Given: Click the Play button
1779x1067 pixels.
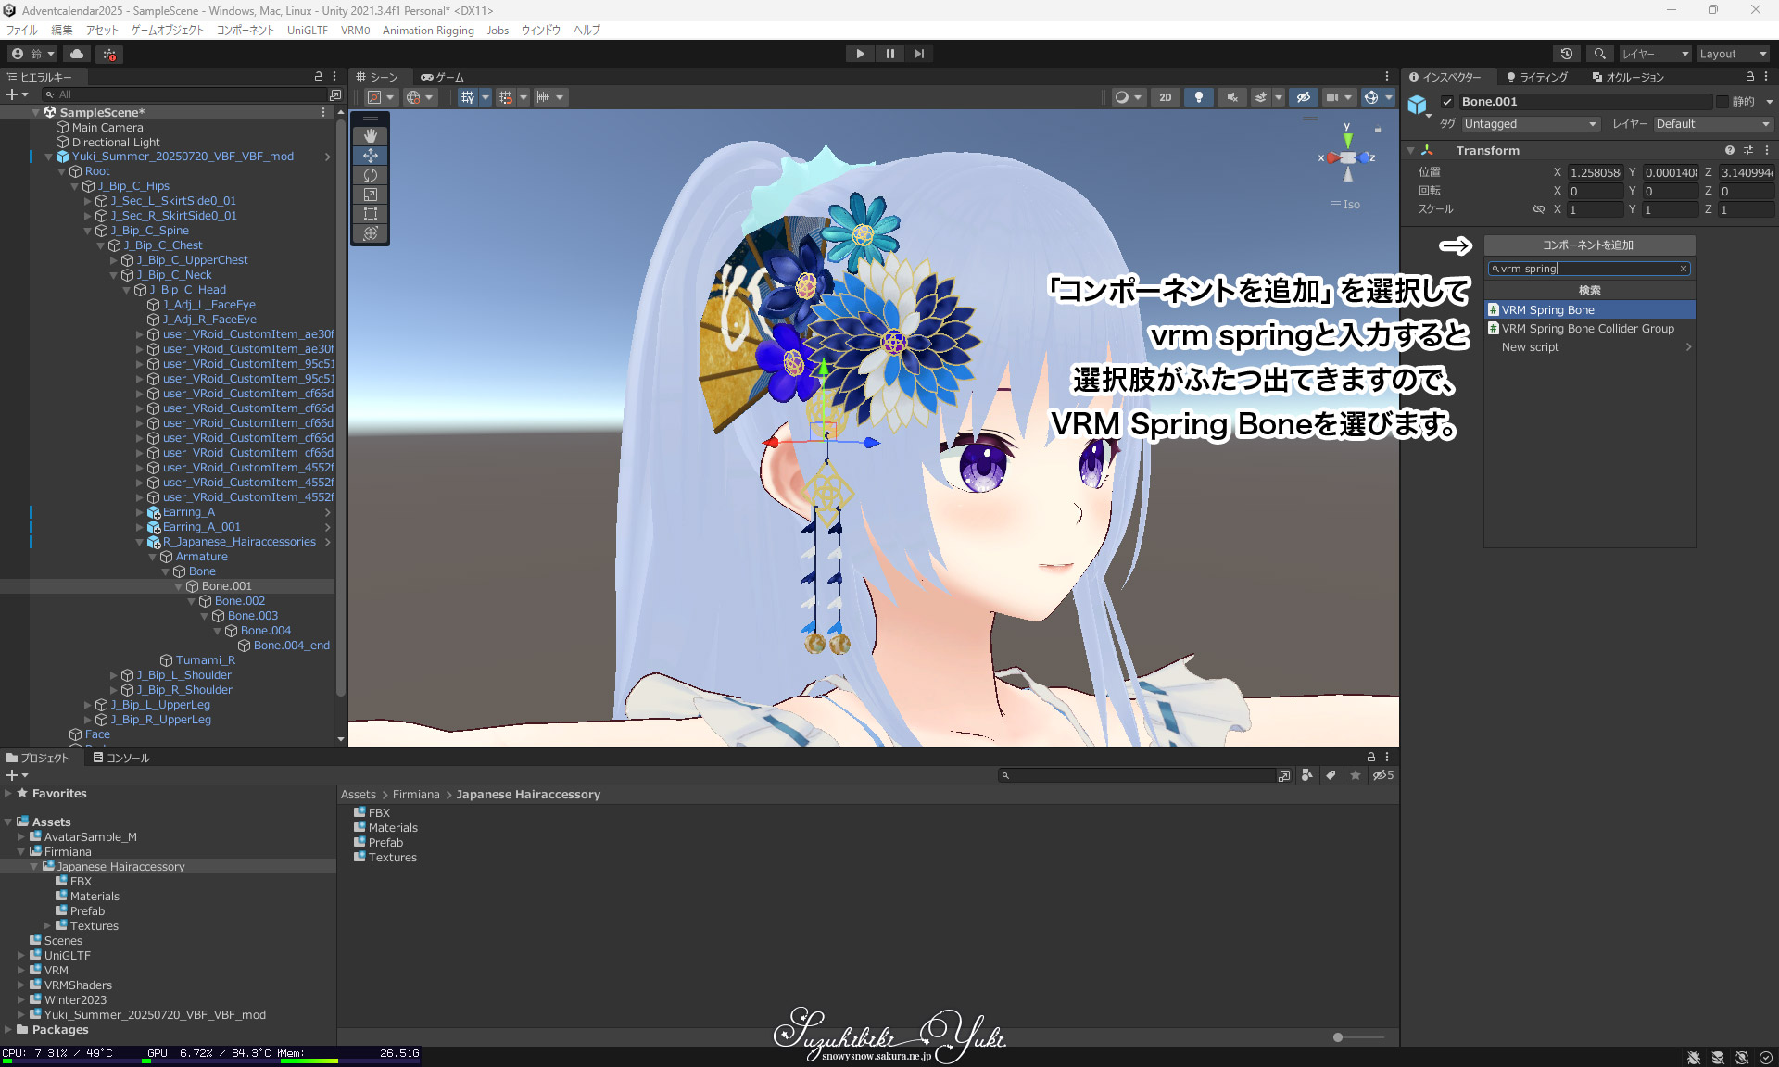Looking at the screenshot, I should [860, 54].
